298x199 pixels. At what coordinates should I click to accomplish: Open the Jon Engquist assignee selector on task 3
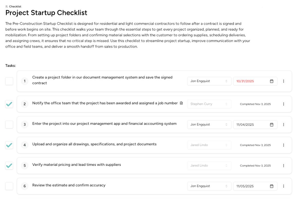click(209, 124)
